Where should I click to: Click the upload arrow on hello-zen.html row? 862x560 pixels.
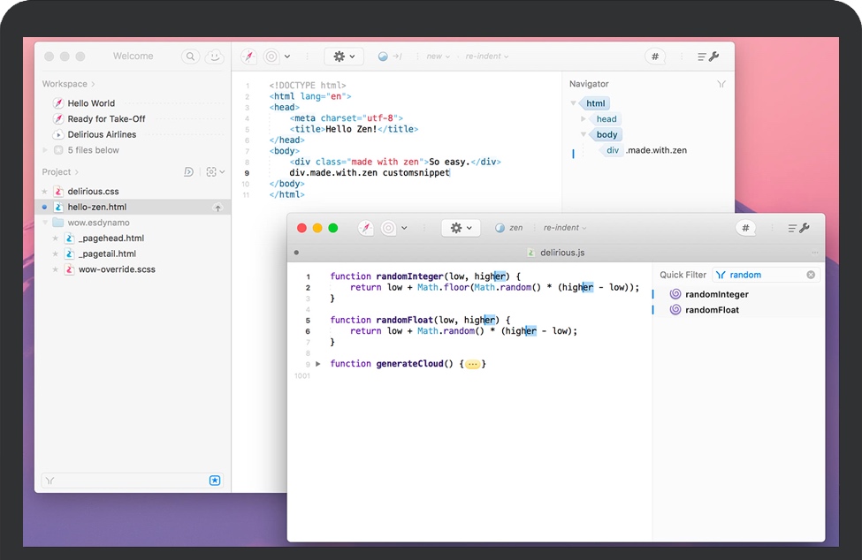coord(217,208)
